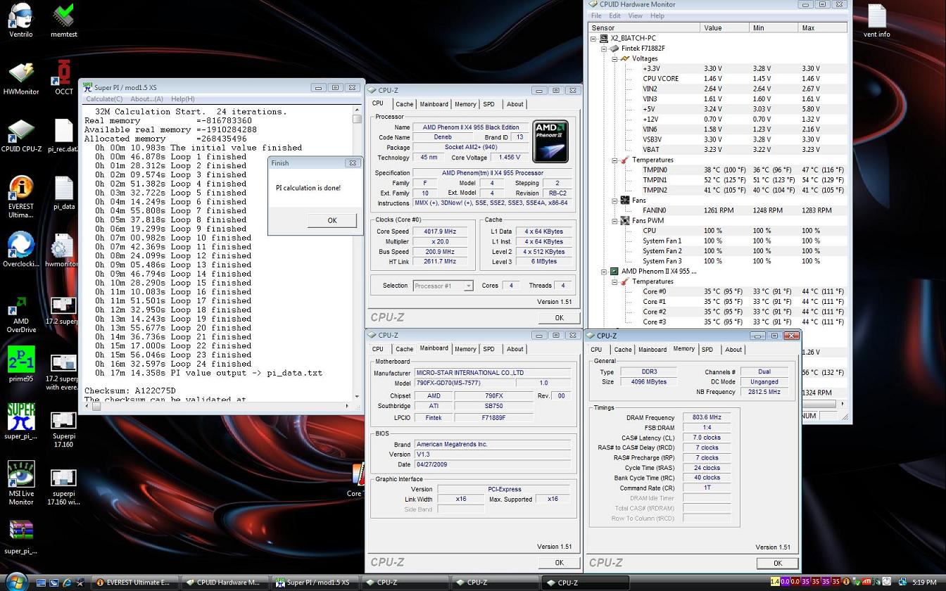Open File menu in Hardware Monitor
Image resolution: width=946 pixels, height=591 pixels.
(x=596, y=15)
